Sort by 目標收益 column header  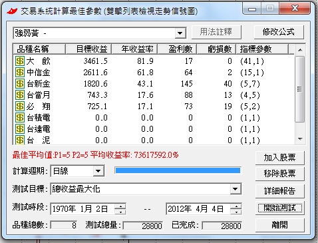[88, 49]
